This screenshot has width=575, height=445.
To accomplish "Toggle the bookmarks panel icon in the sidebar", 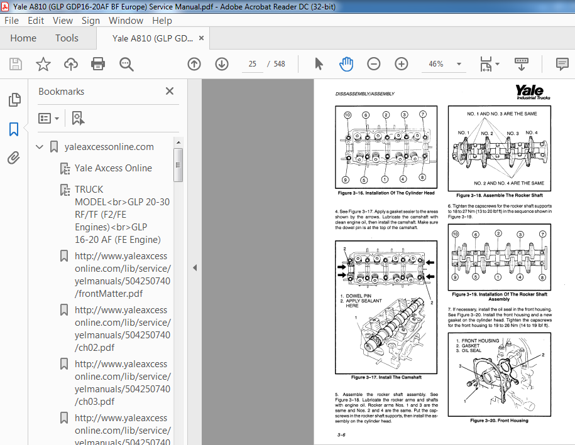I will [14, 129].
